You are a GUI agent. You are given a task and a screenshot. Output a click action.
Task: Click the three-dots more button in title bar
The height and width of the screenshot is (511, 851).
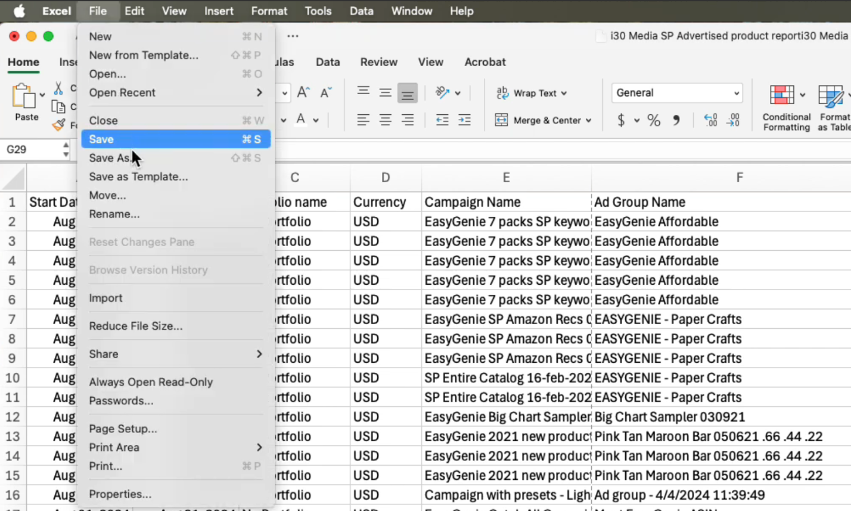pyautogui.click(x=293, y=36)
